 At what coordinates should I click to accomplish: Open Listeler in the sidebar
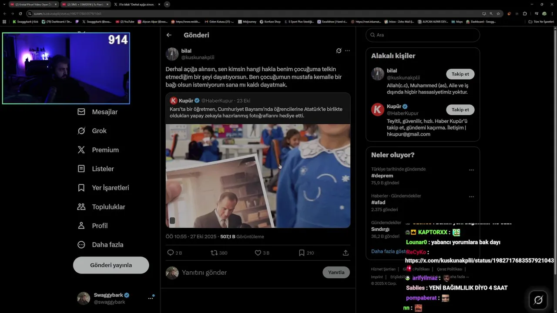[96, 169]
